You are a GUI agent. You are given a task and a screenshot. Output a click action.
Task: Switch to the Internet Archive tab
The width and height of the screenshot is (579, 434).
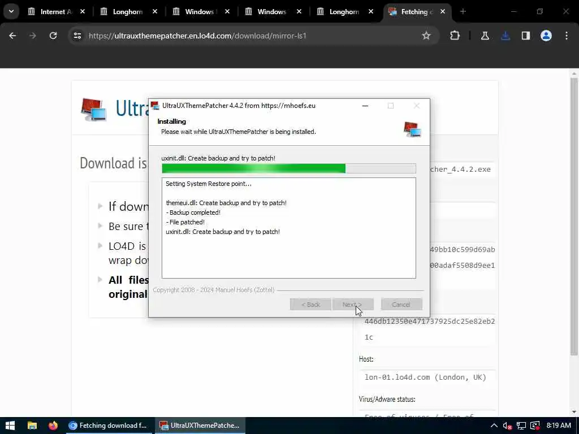[x=55, y=11]
